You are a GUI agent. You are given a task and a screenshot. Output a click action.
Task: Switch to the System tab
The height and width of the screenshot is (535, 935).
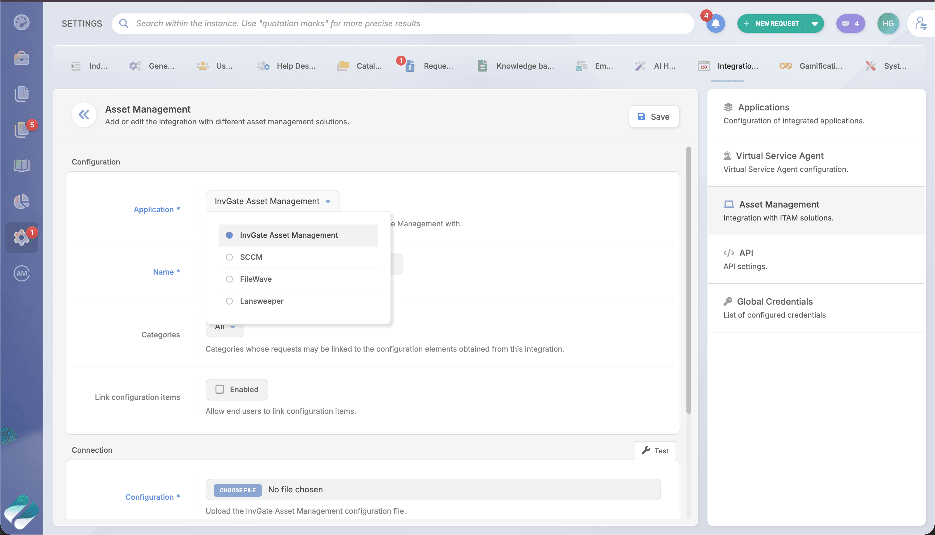point(886,66)
